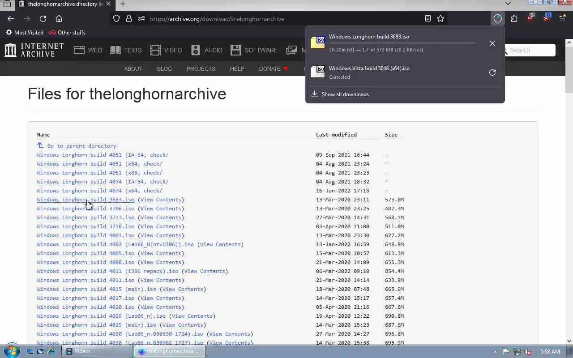This screenshot has height=358, width=573.
Task: View Contents of Longhorn build 3713.iso
Action: (x=161, y=217)
